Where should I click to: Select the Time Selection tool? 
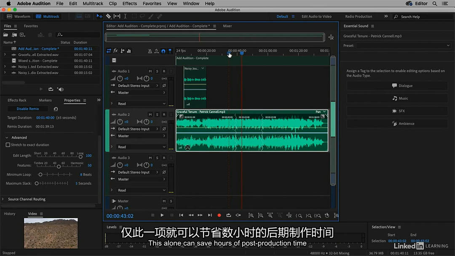[125, 16]
